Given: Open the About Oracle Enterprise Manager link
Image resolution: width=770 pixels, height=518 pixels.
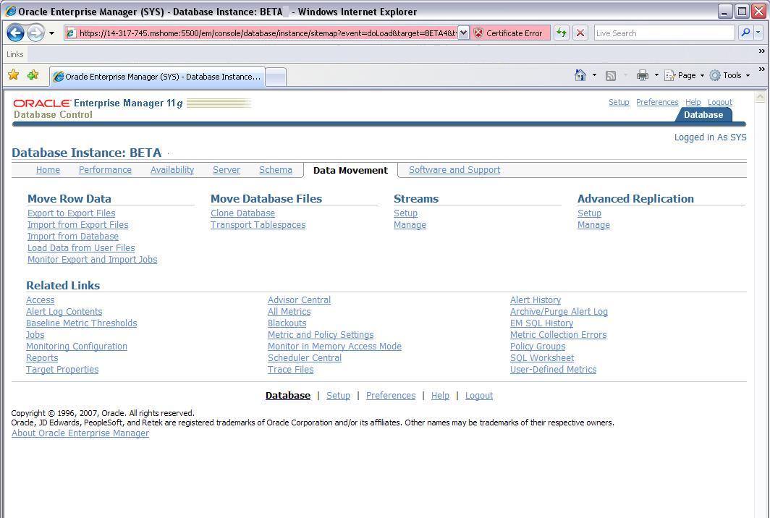Looking at the screenshot, I should [80, 433].
